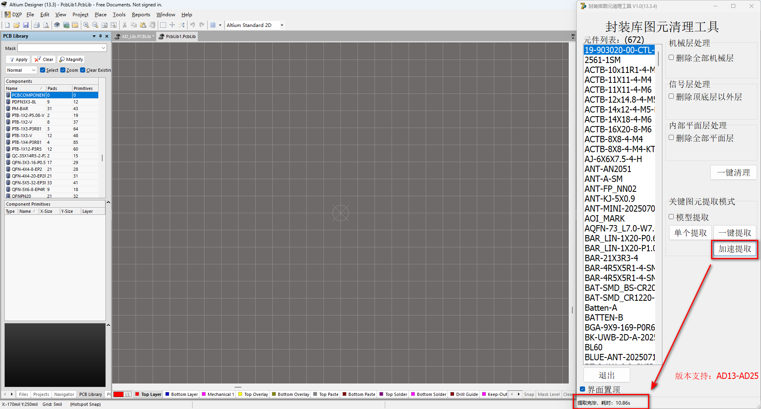This screenshot has height=409, width=761.
Task: Switch to the Projects panel tab
Action: 41,394
